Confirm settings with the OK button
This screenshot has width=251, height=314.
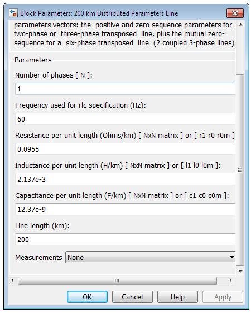tap(87, 297)
